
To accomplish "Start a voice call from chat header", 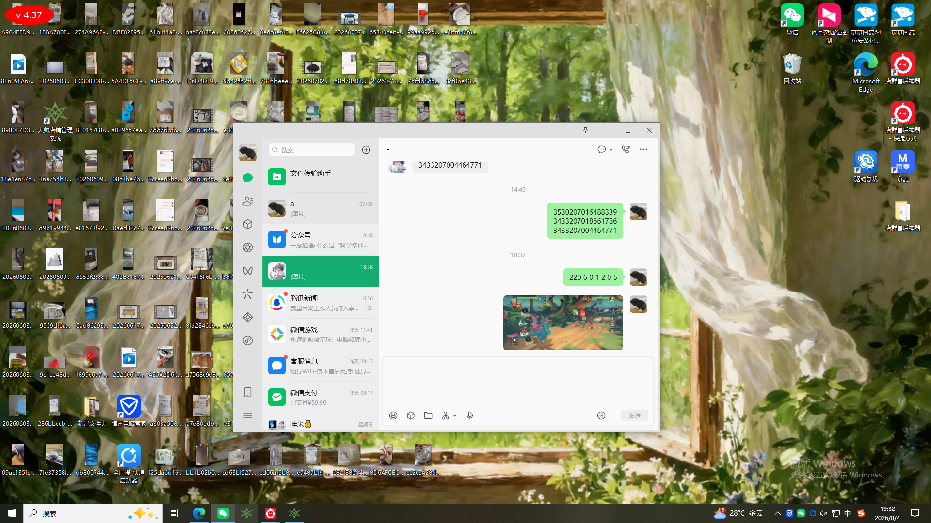I will [626, 149].
